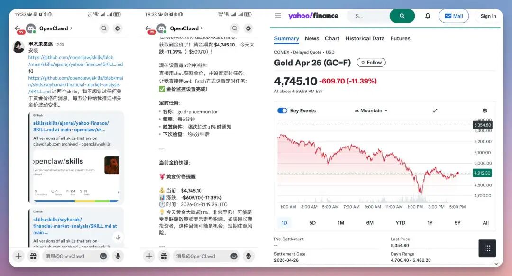512x276 pixels.
Task: Tap OpenClawd bot avatar in left chat header
Action: [x=31, y=28]
